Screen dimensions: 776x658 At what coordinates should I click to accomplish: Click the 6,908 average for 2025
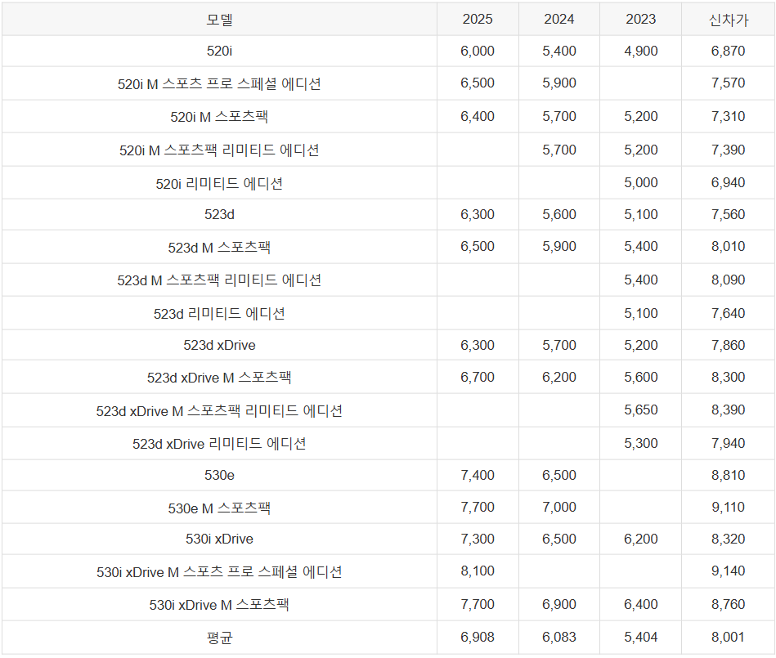478,638
